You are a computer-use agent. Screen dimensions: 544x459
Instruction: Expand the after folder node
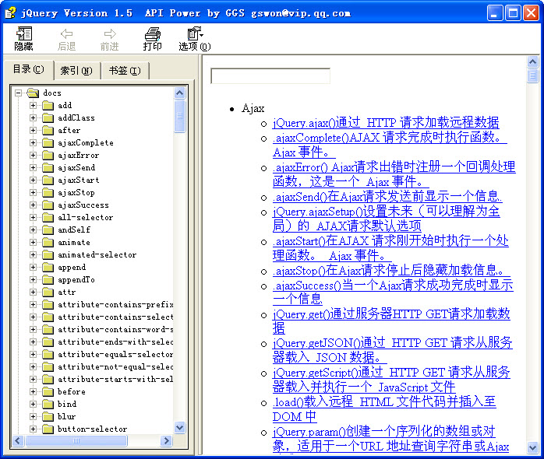(33, 130)
